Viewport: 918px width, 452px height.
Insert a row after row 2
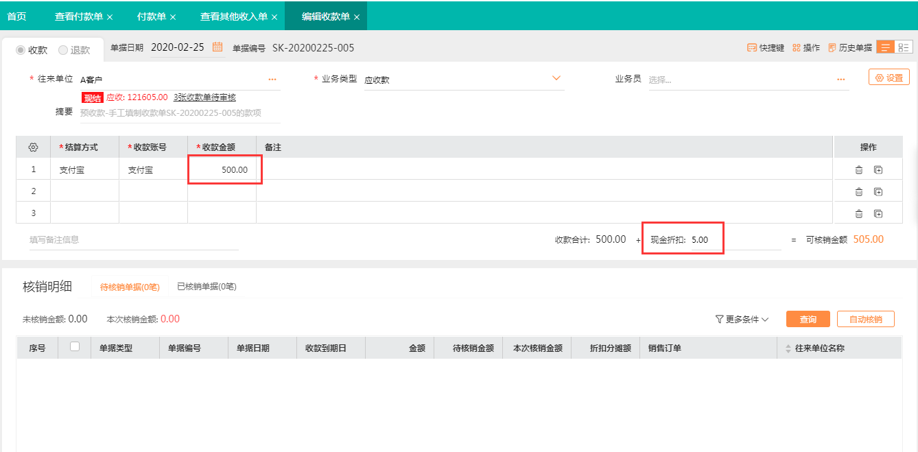tap(878, 191)
